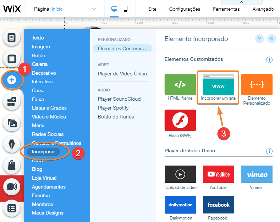Collapse the top bar using chevron
This screenshot has width=280, height=222.
[x=242, y=2]
